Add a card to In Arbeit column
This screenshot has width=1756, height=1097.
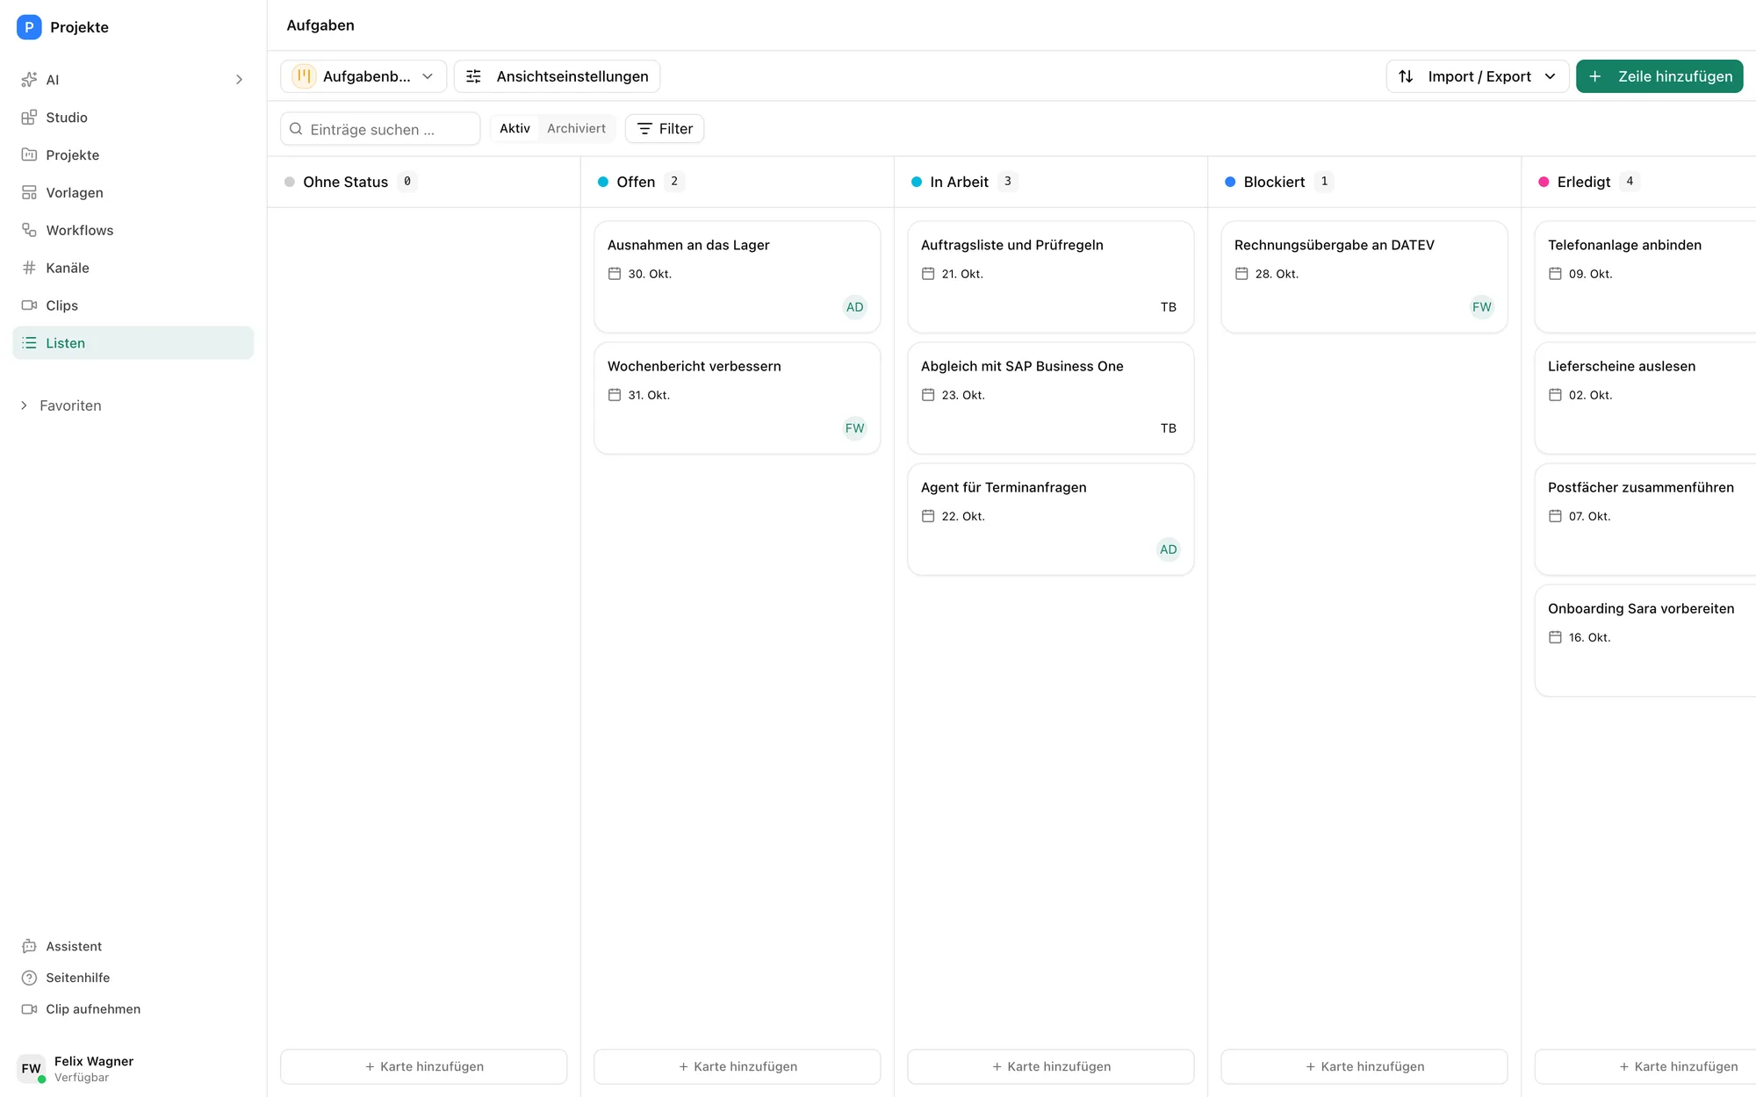tap(1051, 1066)
